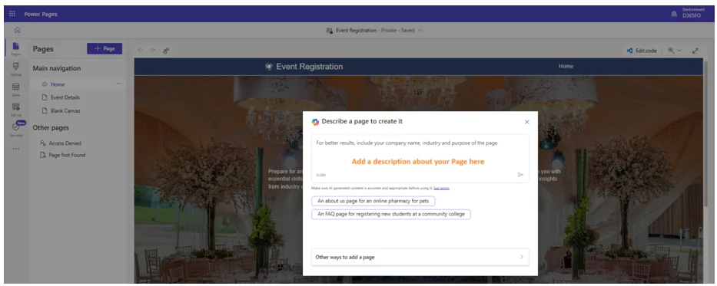Open the zoom level dropdown
The height and width of the screenshot is (286, 717).
(x=675, y=51)
